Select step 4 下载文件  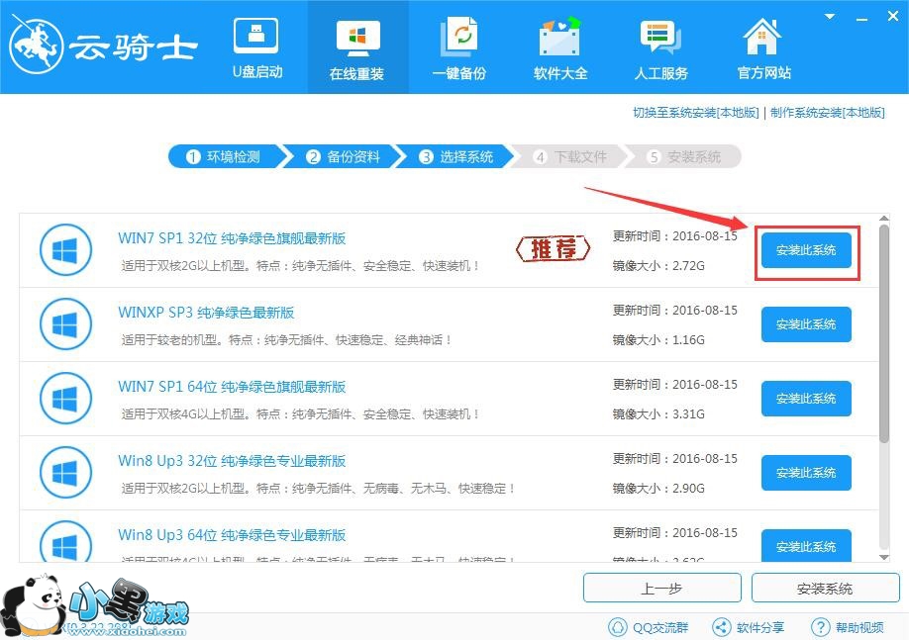571,156
